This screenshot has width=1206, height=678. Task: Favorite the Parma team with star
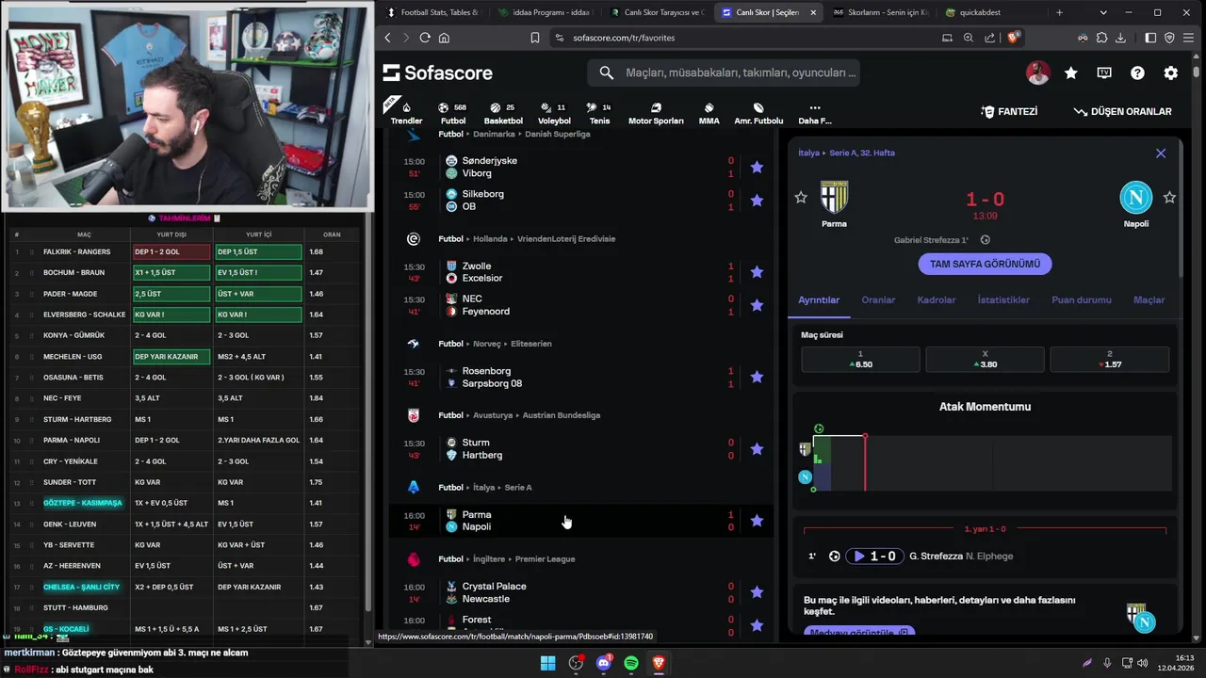click(801, 198)
